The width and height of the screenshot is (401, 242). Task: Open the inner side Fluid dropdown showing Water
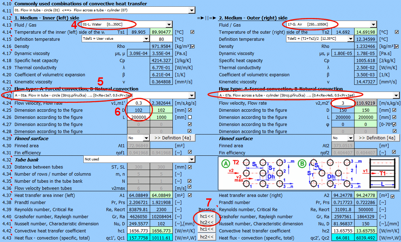coord(169,24)
